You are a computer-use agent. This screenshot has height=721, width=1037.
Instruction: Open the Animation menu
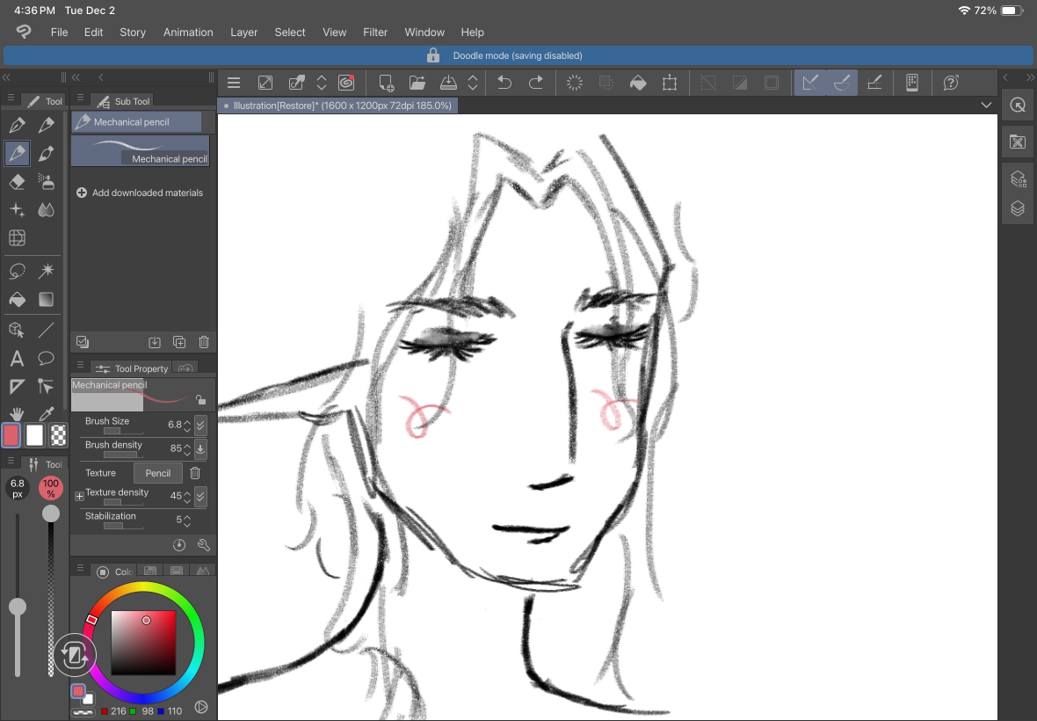click(188, 32)
